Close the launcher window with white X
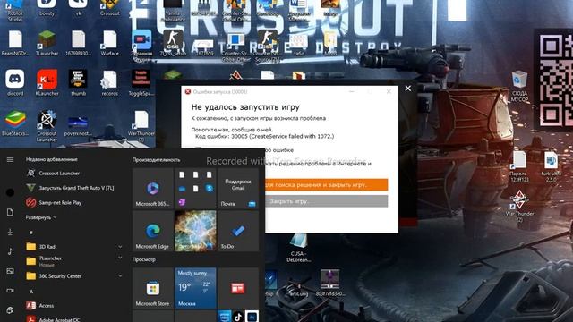The height and width of the screenshot is (322, 573). 408,89
